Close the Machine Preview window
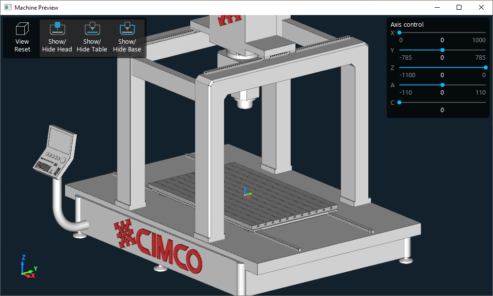The height and width of the screenshot is (296, 493). click(x=481, y=8)
